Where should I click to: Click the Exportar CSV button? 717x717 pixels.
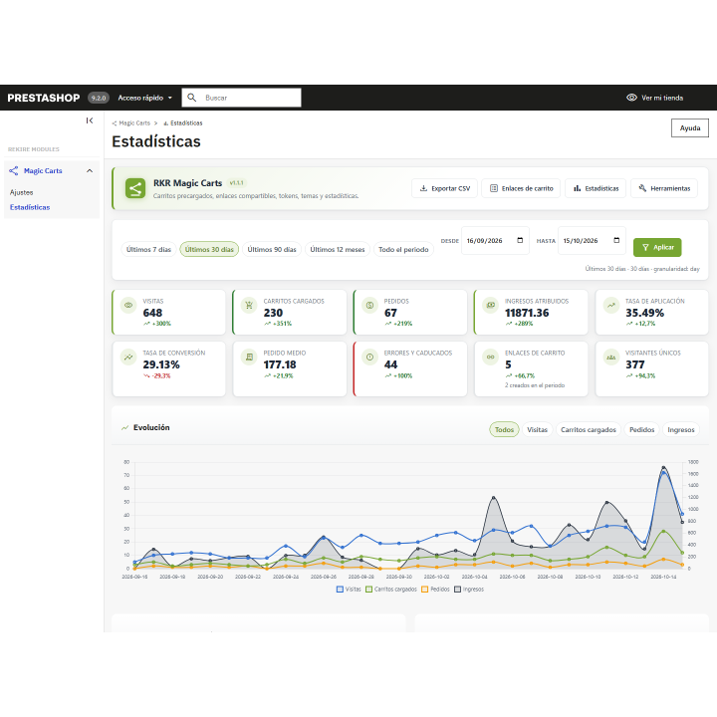pyautogui.click(x=444, y=188)
